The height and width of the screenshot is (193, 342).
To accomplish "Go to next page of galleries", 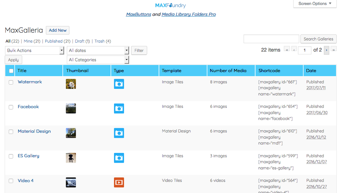I will pyautogui.click(x=326, y=50).
